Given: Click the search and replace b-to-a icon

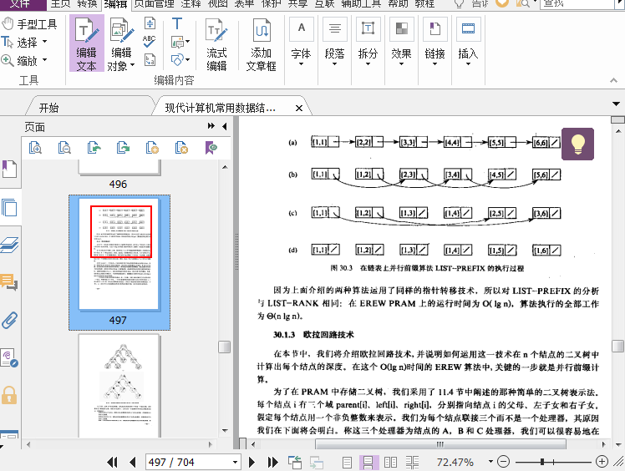Looking at the screenshot, I should pyautogui.click(x=150, y=60).
